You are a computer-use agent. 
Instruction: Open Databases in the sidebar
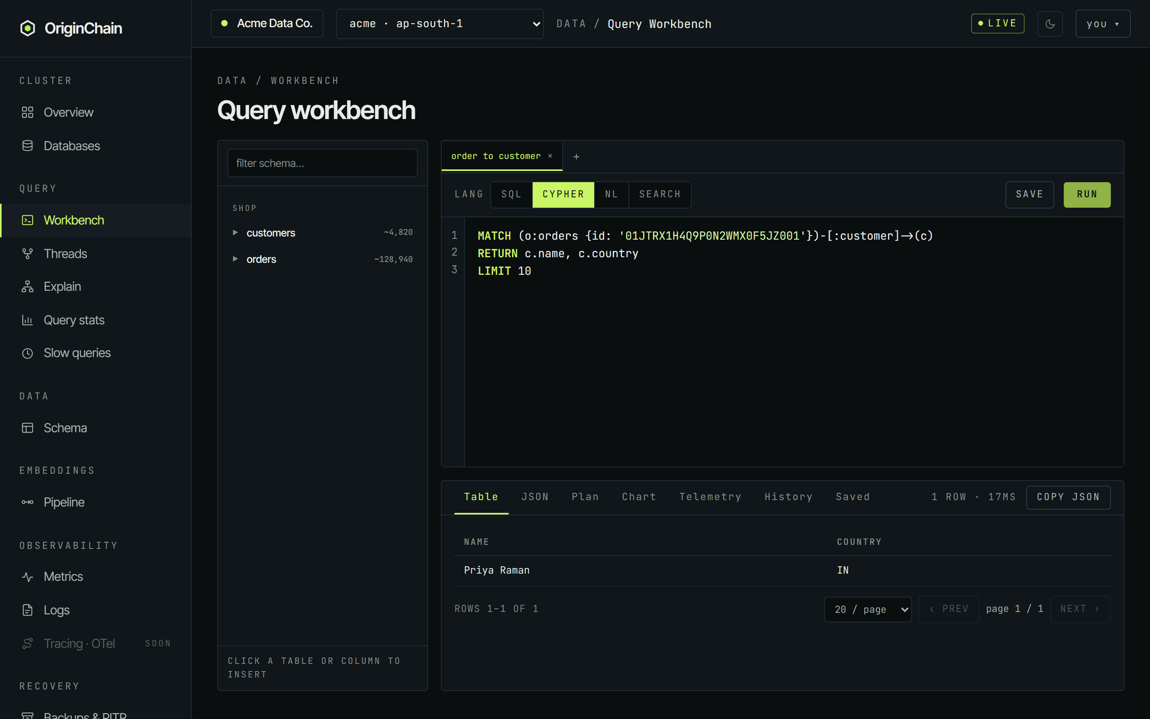(x=95, y=146)
